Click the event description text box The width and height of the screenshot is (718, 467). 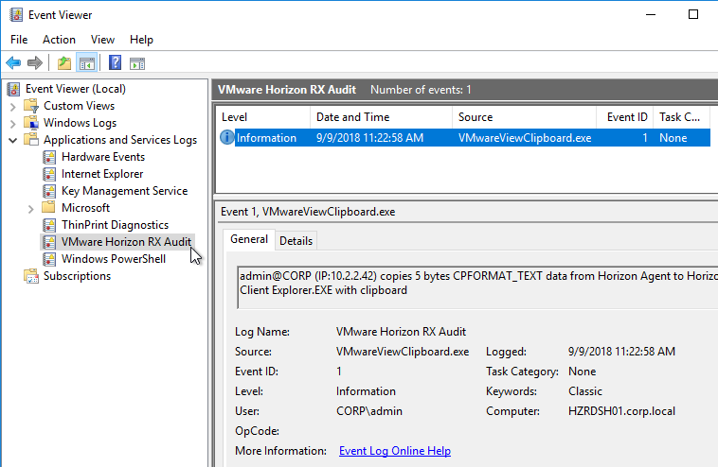tap(477, 287)
